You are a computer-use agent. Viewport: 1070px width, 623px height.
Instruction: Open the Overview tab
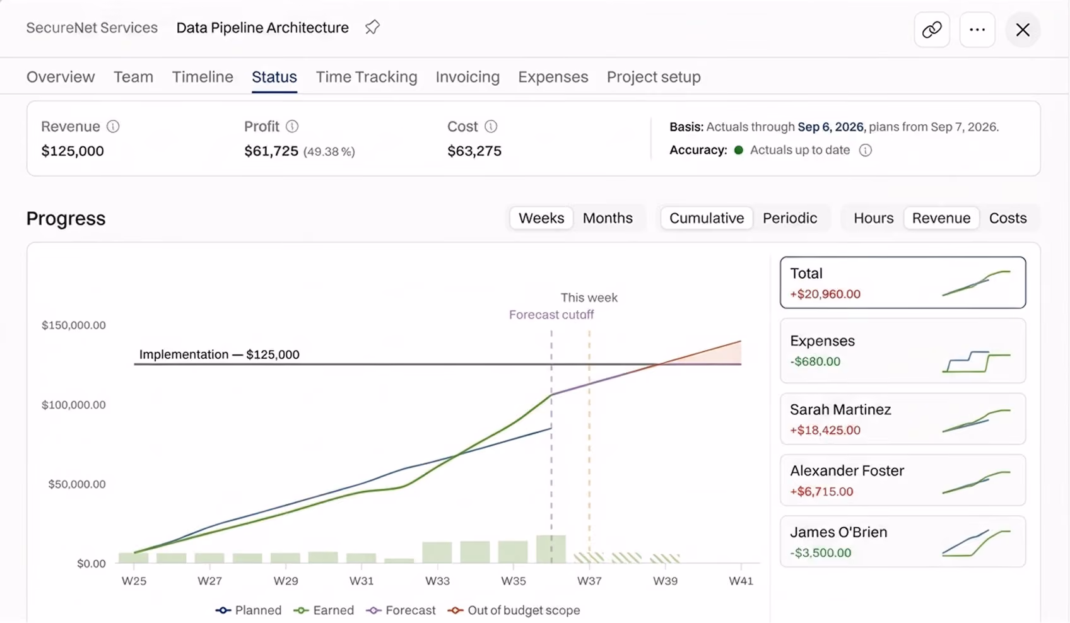click(61, 77)
